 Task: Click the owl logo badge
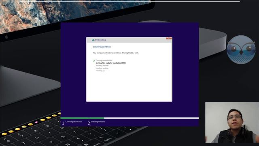pos(241,49)
